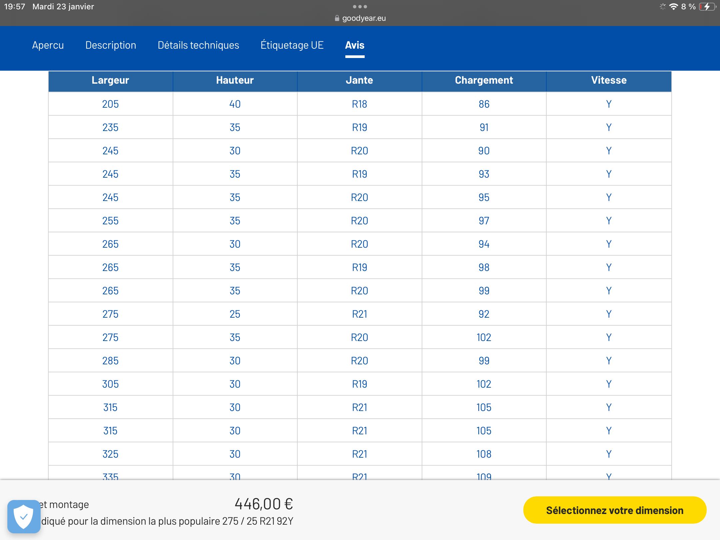Tap the battery charging indicator
The height and width of the screenshot is (540, 720).
click(x=707, y=7)
